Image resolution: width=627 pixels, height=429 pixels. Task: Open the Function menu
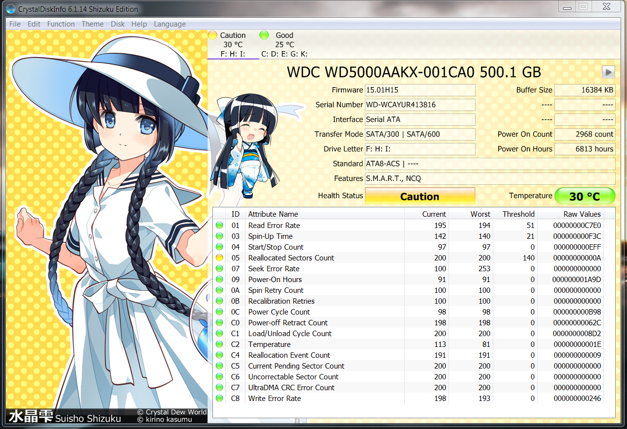point(61,24)
